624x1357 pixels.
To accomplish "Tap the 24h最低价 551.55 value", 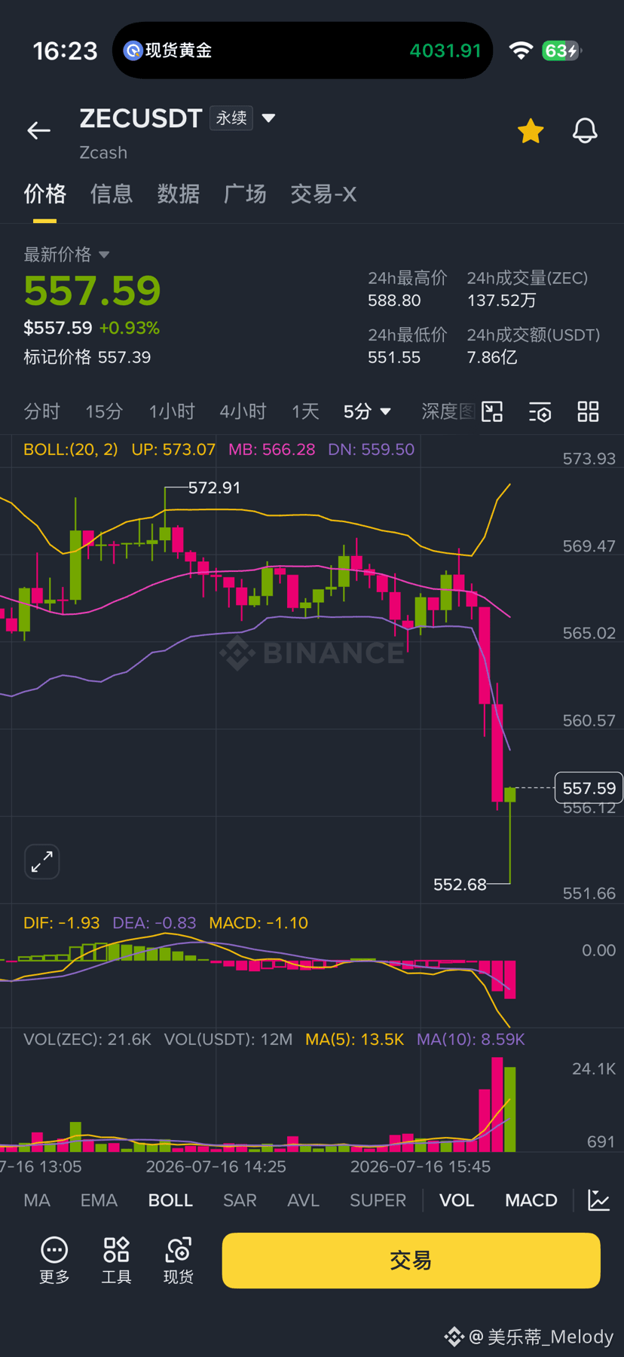I will (394, 357).
